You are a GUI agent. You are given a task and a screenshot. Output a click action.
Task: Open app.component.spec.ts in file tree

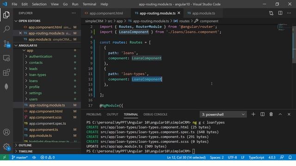click(47, 124)
